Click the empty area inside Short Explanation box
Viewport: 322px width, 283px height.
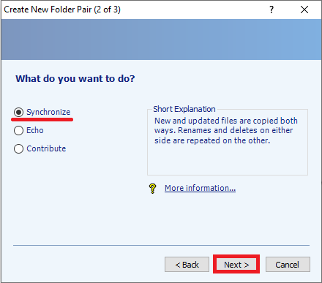228,159
